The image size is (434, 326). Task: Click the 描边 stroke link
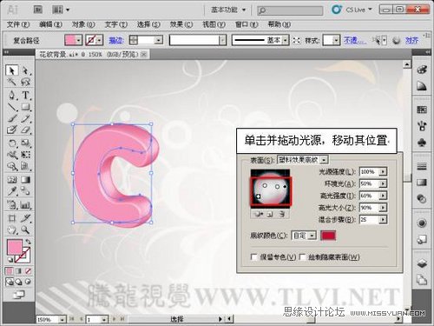pyautogui.click(x=116, y=40)
